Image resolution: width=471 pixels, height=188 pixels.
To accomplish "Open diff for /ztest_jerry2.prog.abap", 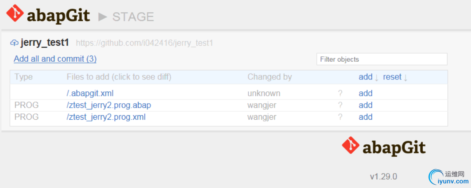I will 109,105.
